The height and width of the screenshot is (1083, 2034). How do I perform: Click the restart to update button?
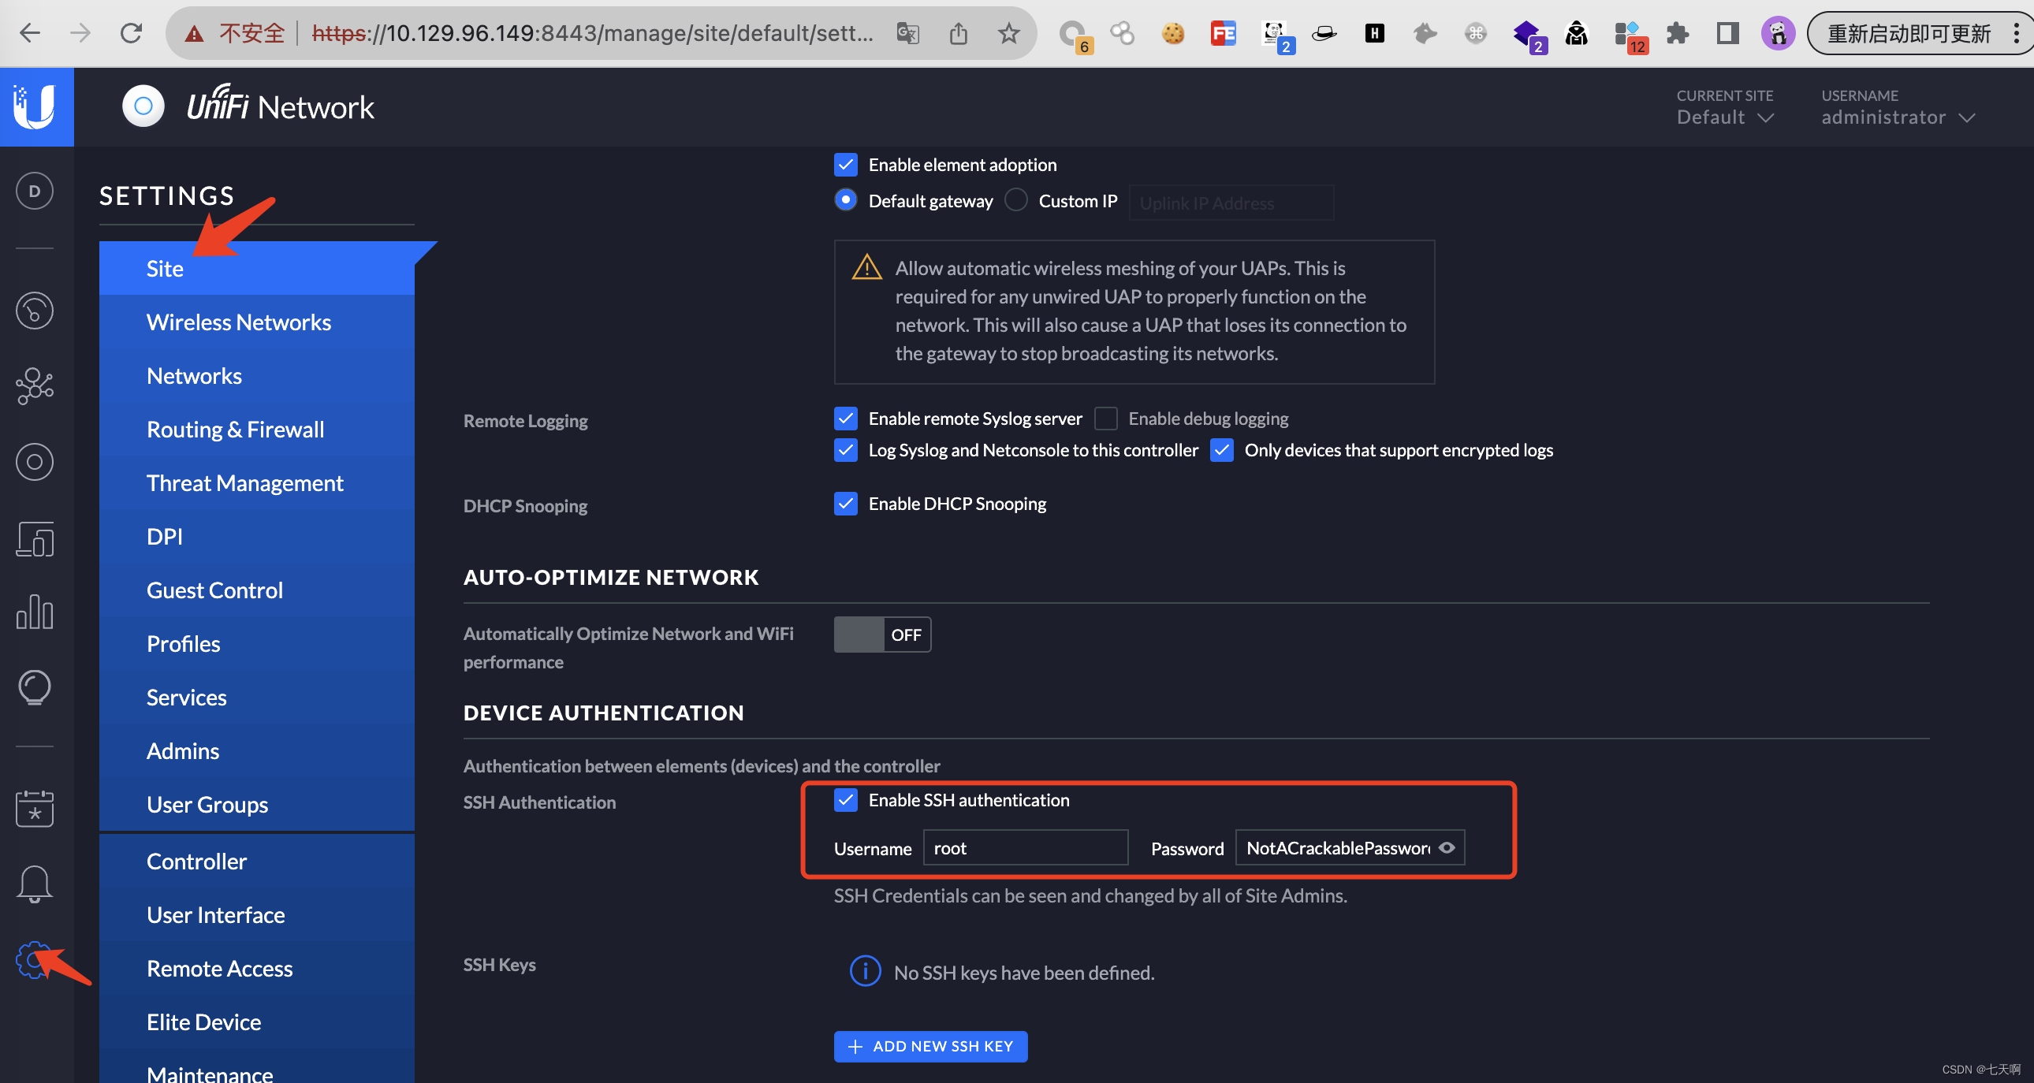click(x=1908, y=33)
